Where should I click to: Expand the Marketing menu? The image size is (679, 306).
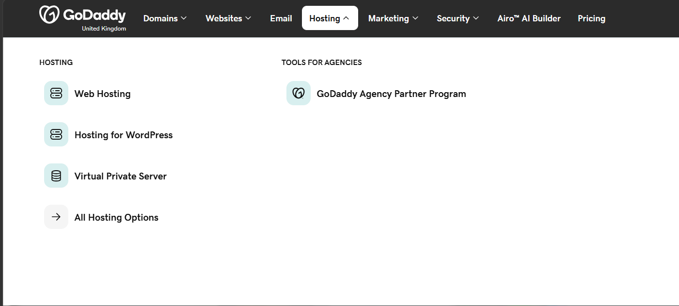pos(393,18)
